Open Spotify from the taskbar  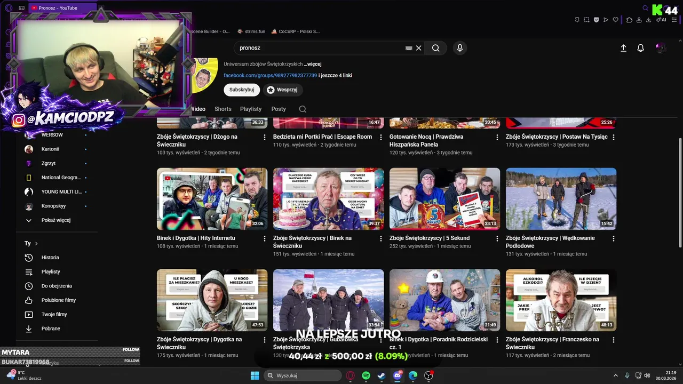click(x=366, y=375)
